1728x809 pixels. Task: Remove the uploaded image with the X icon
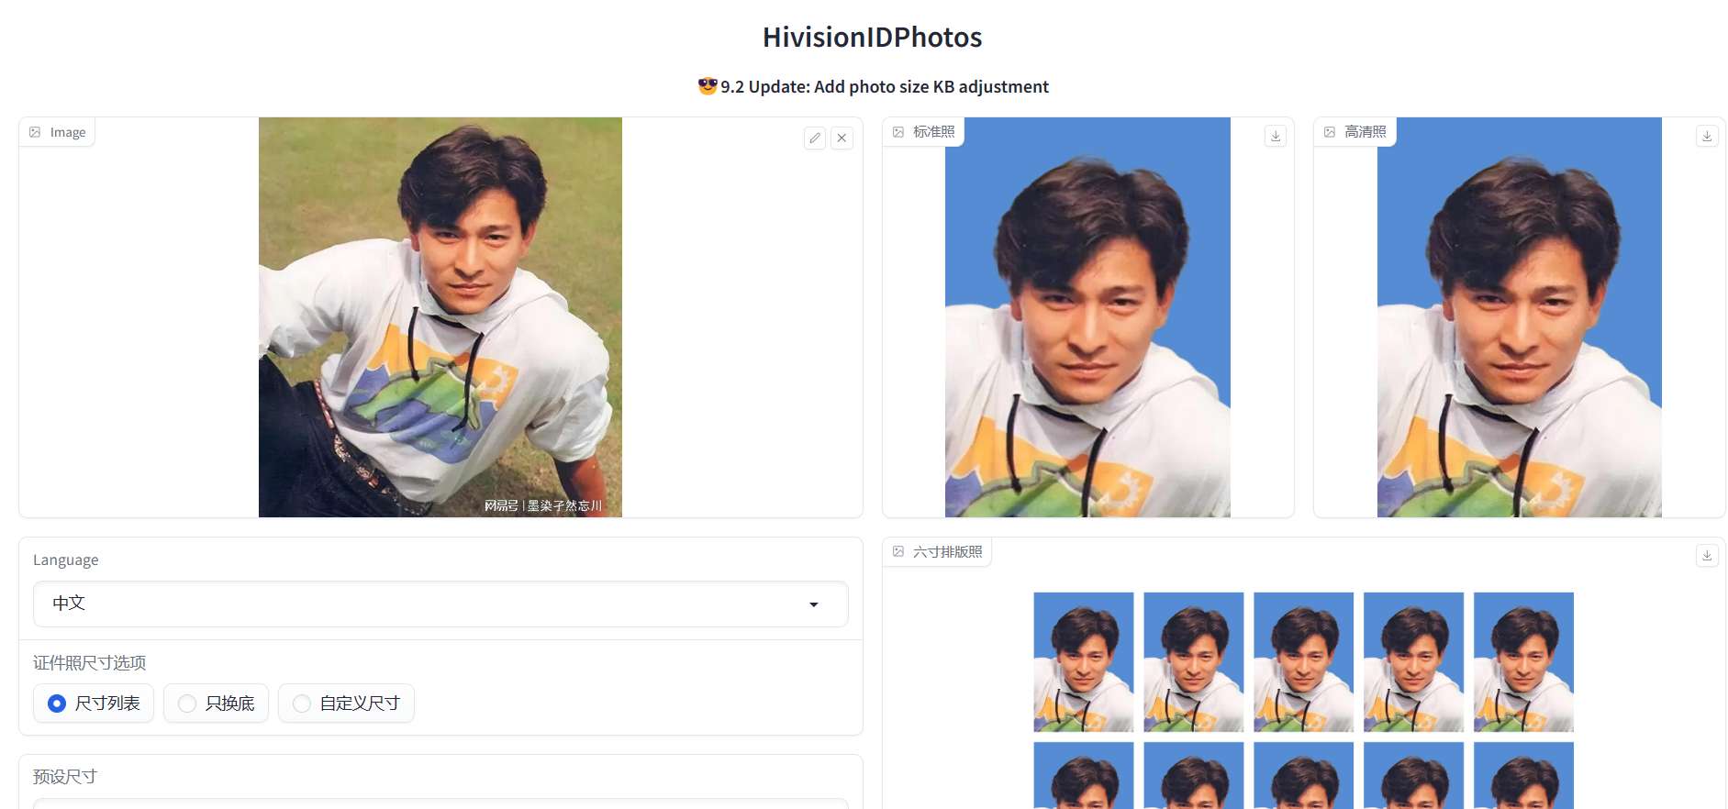click(x=842, y=139)
